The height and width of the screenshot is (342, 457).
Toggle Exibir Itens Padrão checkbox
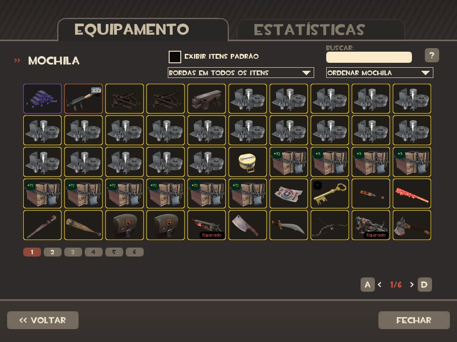(175, 57)
